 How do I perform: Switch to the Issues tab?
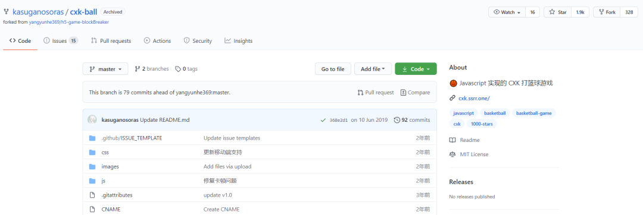pos(61,41)
